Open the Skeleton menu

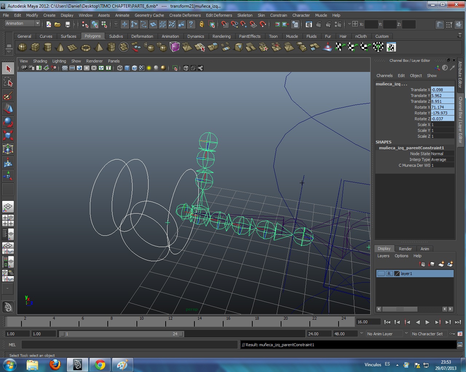coord(245,15)
